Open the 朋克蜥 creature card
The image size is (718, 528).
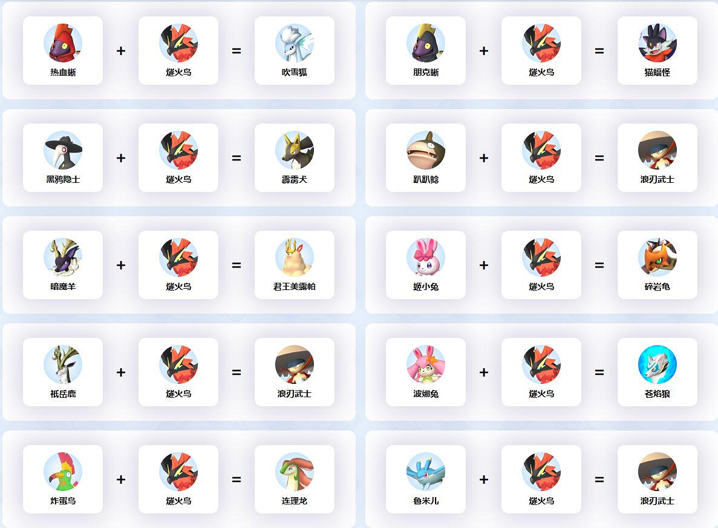[426, 50]
